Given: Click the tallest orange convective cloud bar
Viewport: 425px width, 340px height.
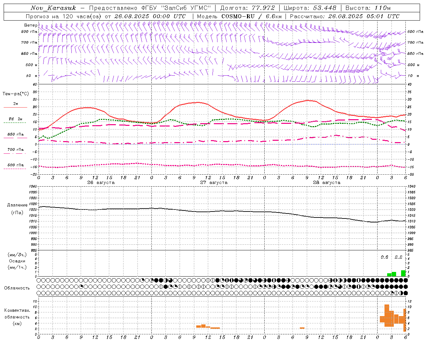Looking at the screenshot, I should [x=387, y=315].
